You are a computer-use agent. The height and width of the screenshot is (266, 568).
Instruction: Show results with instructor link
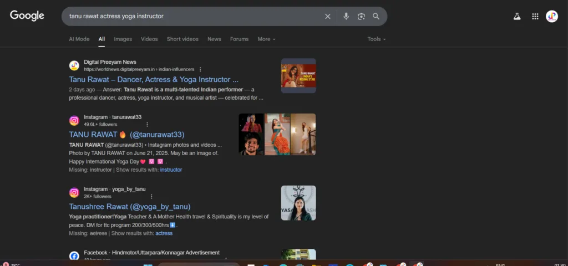pos(171,170)
